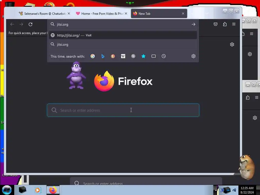Pick the grey magnifier search engine icon
Image resolution: width=260 pixels, height=195 pixels.
133,56
